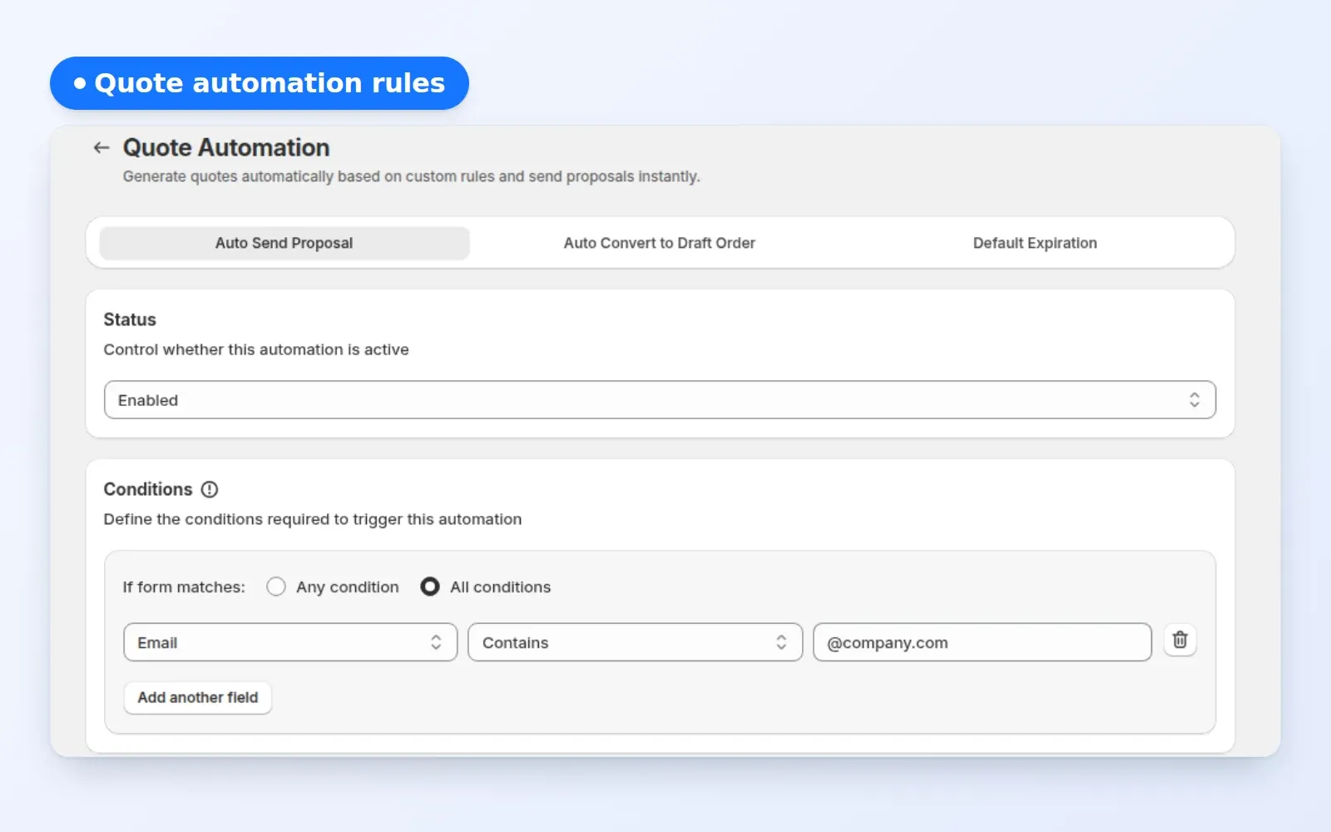Go back using the left arrow icon
Viewport: 1331px width, 832px height.
(101, 147)
